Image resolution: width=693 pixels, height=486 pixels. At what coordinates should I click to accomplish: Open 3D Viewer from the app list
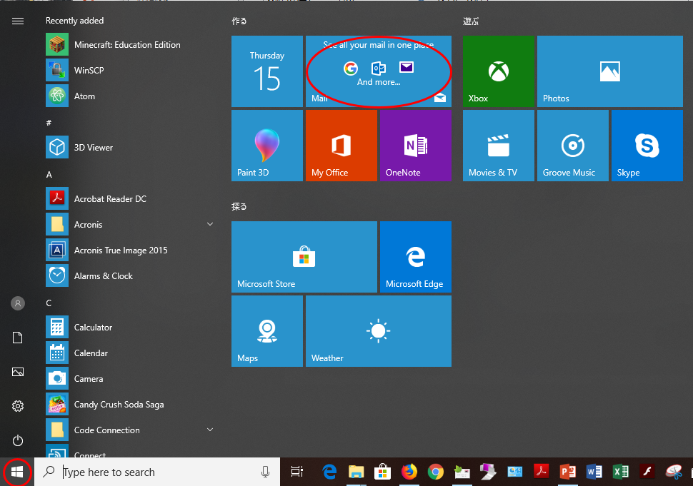coord(131,147)
